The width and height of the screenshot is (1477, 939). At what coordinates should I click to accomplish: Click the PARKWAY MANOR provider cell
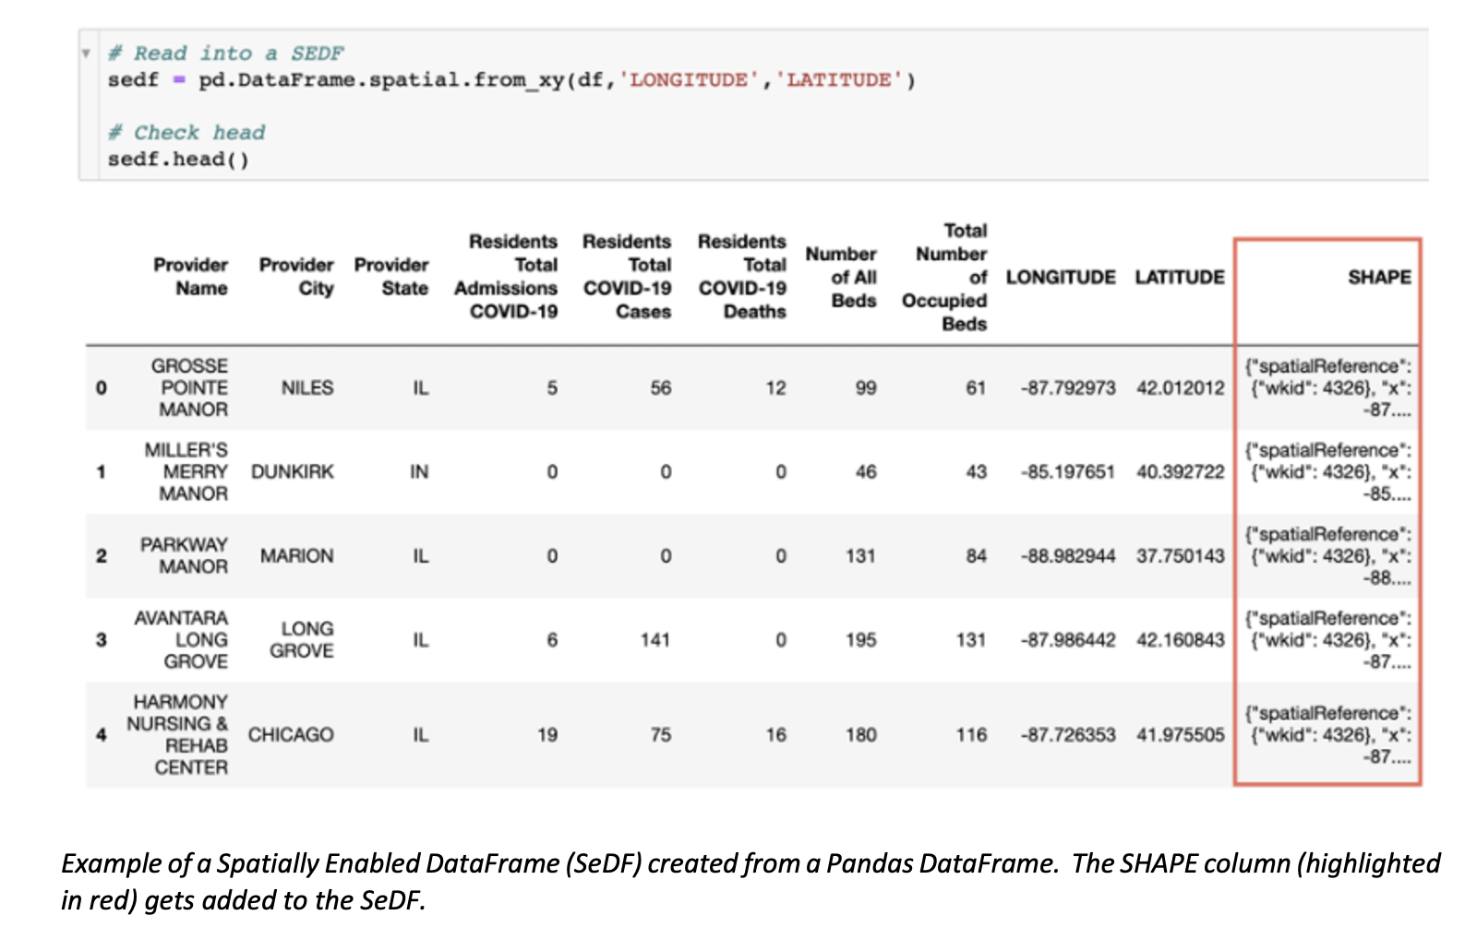(185, 556)
